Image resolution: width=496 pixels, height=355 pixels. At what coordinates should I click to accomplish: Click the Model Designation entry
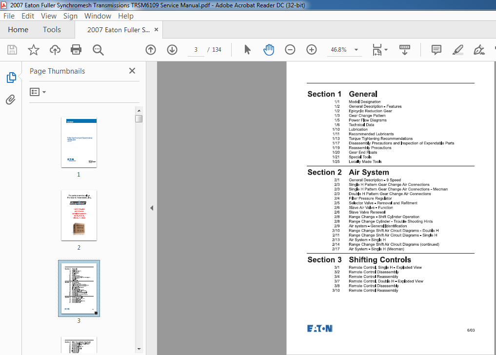pos(365,102)
